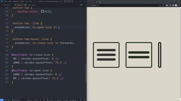The height and width of the screenshot is (101, 181).
Task: Click the VS Code logo icon
Action: 2,1
